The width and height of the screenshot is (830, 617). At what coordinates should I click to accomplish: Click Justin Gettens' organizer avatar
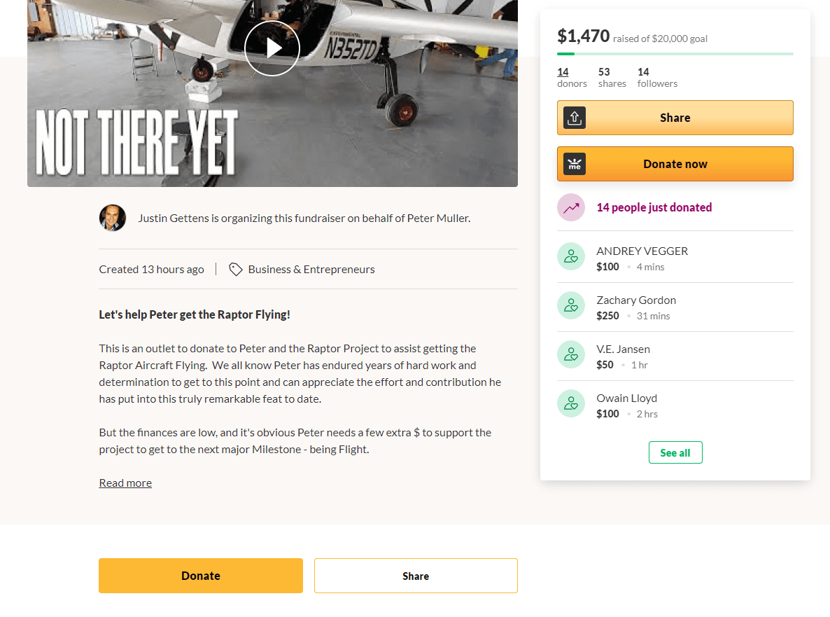pos(113,218)
